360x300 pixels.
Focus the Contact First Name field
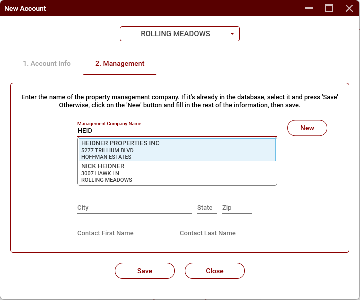(124, 233)
